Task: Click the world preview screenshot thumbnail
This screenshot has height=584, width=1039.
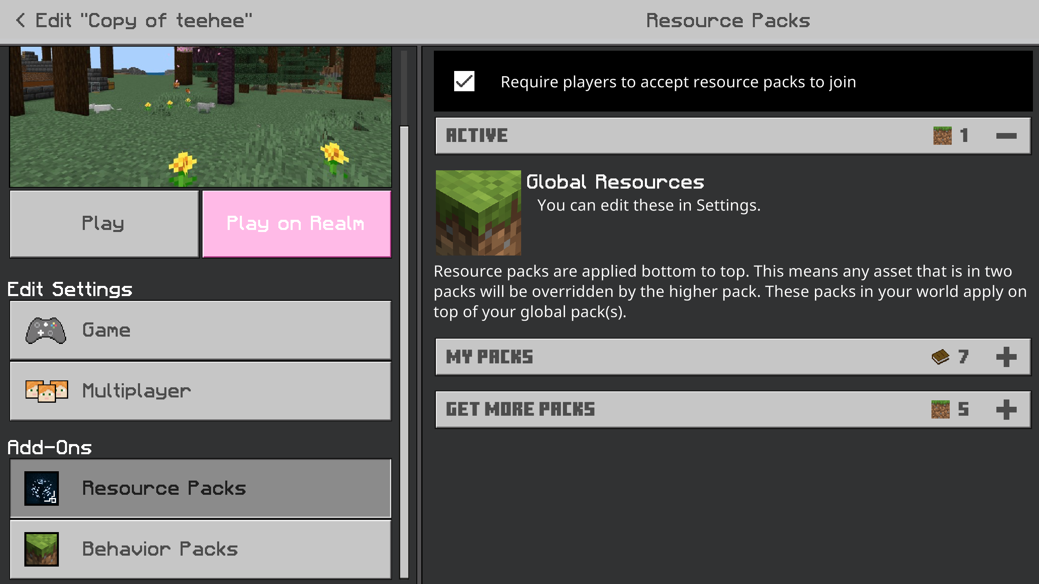Action: 200,117
